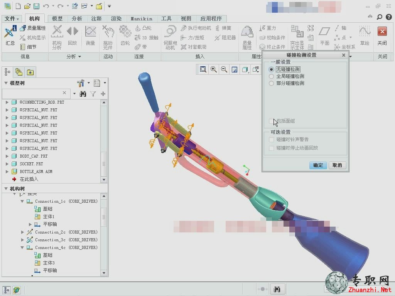Click the filter funnel icon
The image size is (395, 296).
(93, 94)
